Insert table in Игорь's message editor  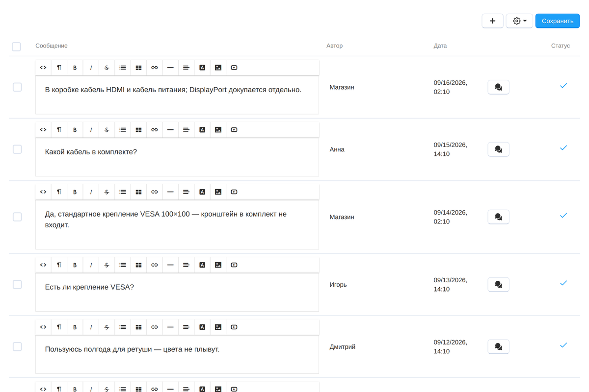pyautogui.click(x=138, y=265)
